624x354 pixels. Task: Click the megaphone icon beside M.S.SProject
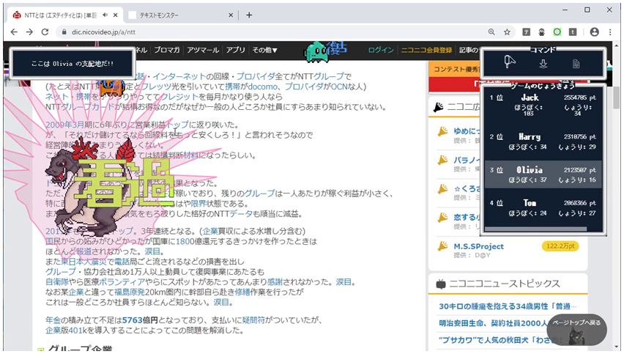442,246
